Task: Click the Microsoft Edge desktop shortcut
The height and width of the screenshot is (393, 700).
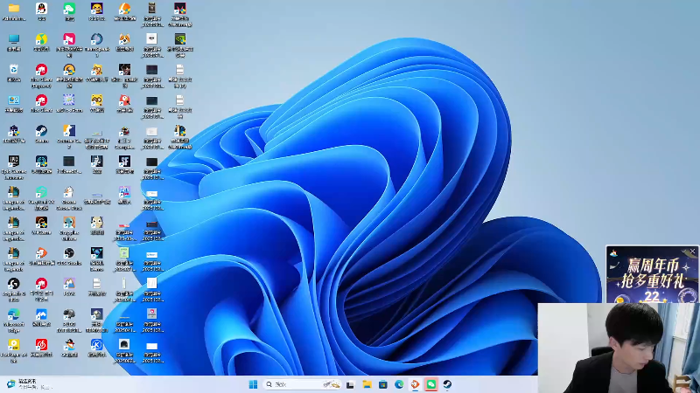Action: pyautogui.click(x=14, y=314)
